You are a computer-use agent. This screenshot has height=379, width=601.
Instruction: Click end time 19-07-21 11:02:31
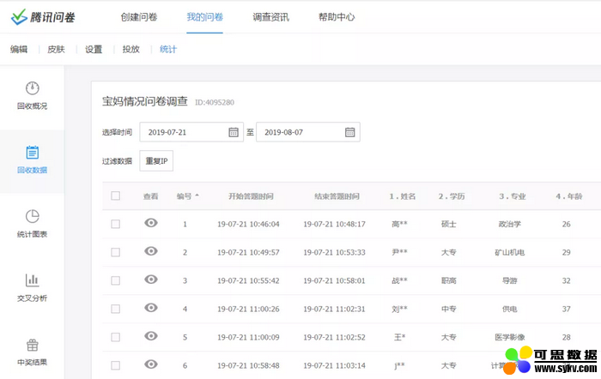pos(334,309)
